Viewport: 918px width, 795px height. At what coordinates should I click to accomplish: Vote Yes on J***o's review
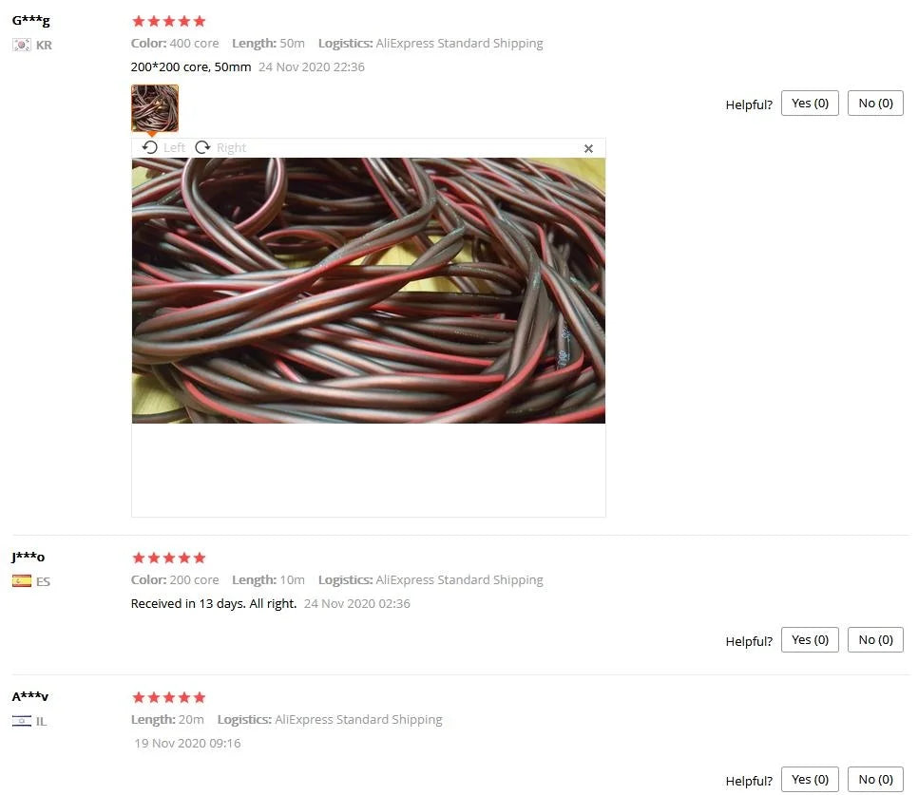(x=810, y=640)
